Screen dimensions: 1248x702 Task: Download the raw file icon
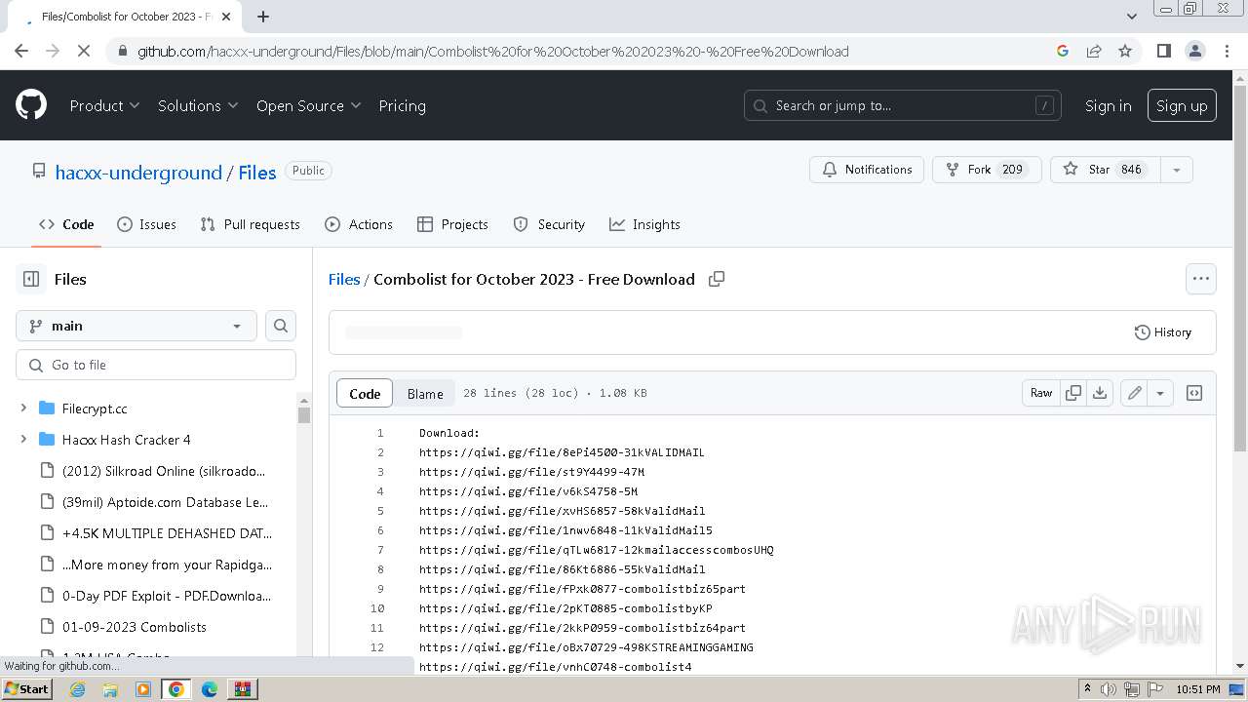(x=1100, y=393)
